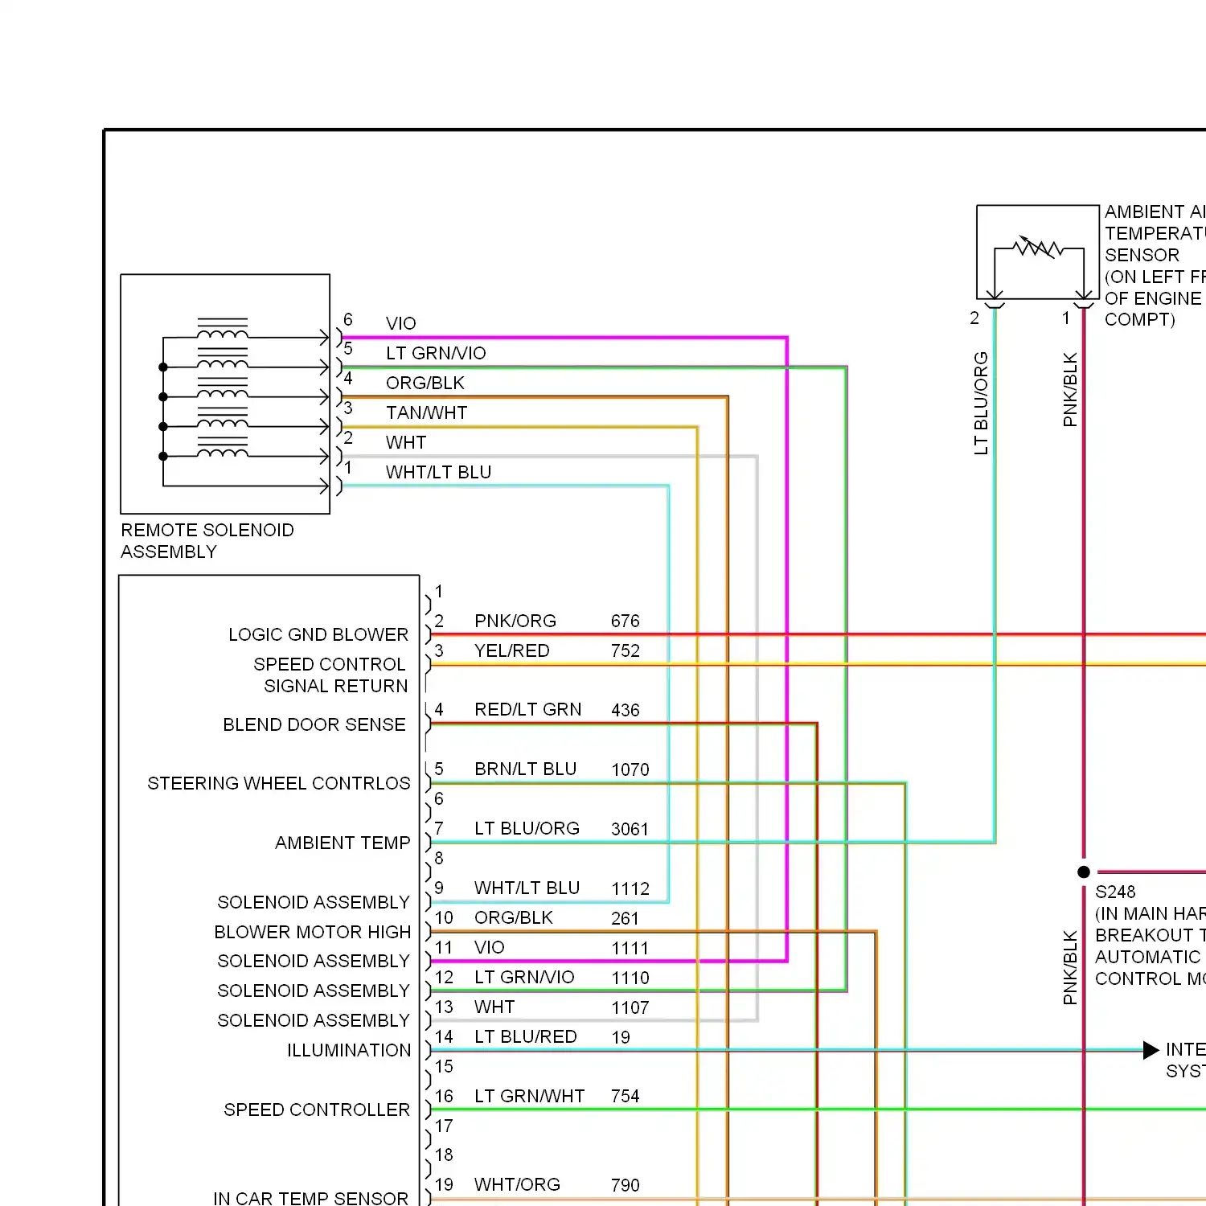Click the 'ILLUMINATION' pin description

pos(349,1050)
